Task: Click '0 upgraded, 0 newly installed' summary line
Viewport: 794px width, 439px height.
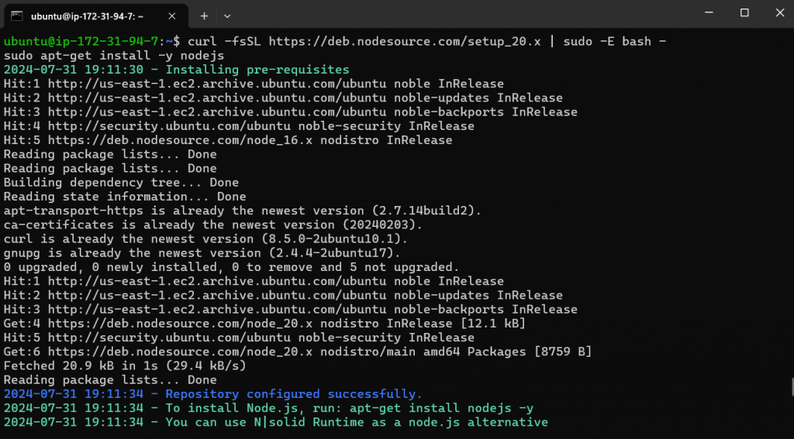Action: click(x=231, y=267)
